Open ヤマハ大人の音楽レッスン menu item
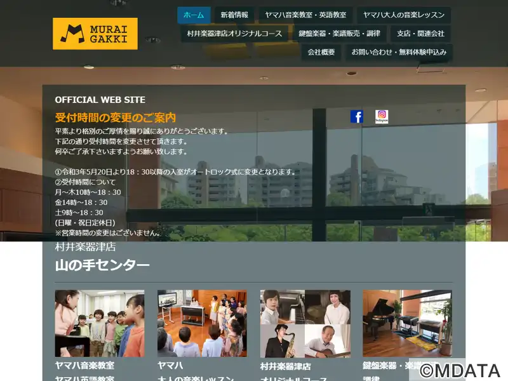This screenshot has height=381, width=508. click(404, 15)
